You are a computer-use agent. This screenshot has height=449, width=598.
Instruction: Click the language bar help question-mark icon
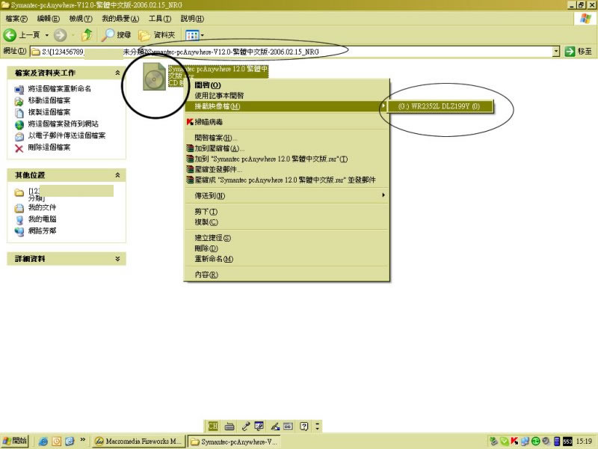(x=304, y=426)
